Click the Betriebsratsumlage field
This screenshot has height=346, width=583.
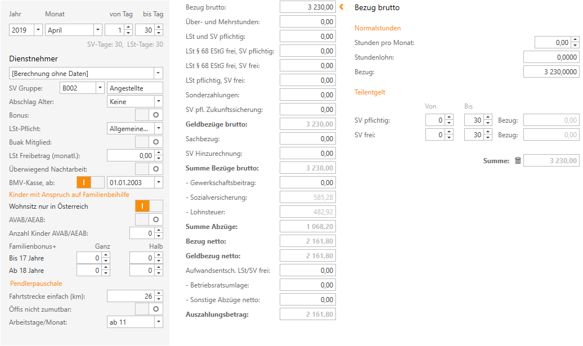[x=308, y=285]
